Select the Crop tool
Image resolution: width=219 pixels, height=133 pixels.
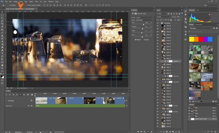[x=2, y=24]
